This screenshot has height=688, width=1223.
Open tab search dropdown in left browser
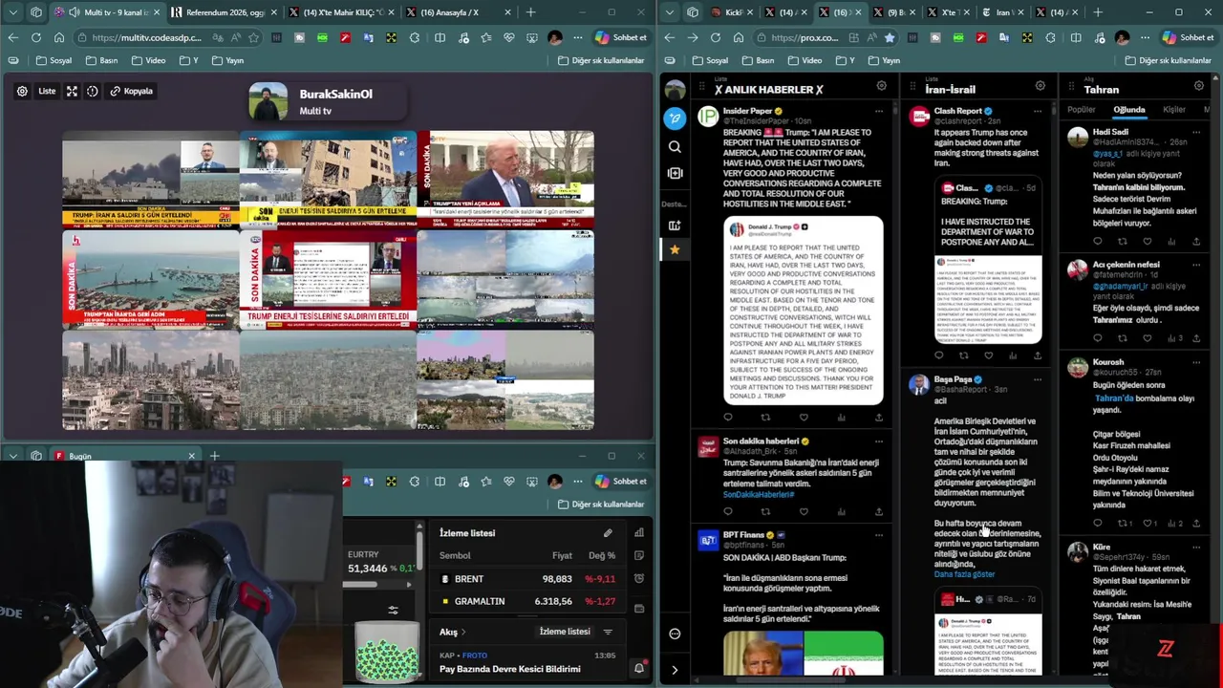[x=13, y=12]
